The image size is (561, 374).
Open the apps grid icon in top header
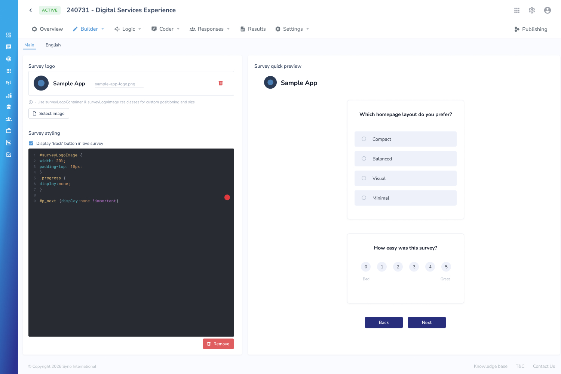pos(517,10)
